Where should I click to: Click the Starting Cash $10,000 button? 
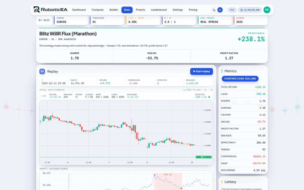240,79
